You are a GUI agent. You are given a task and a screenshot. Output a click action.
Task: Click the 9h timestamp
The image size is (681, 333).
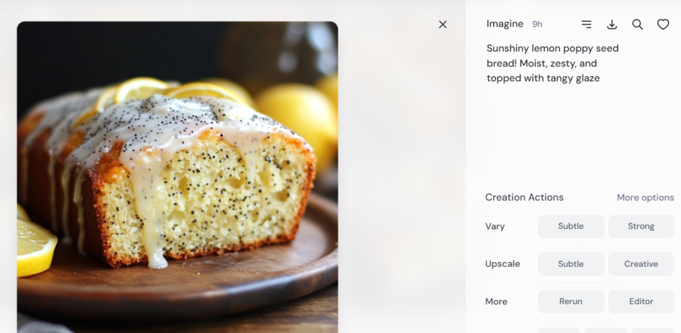(x=537, y=25)
